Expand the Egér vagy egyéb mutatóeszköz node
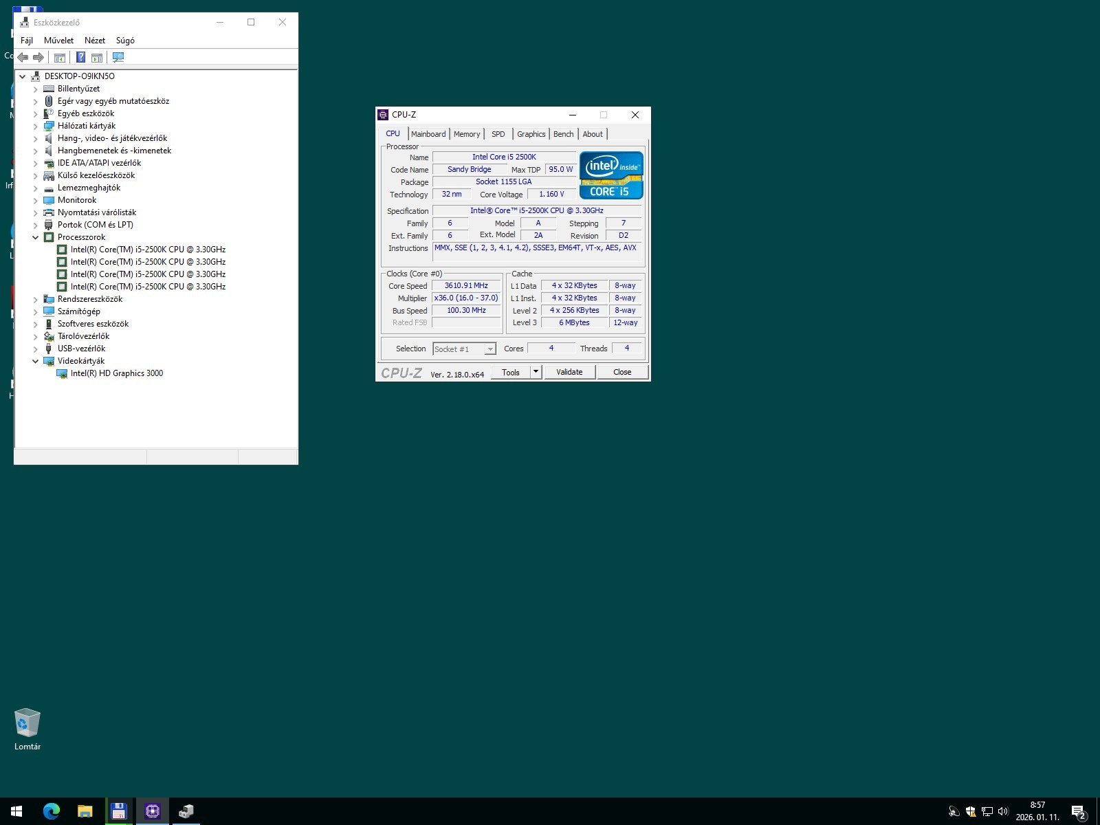This screenshot has height=825, width=1100. [36, 101]
